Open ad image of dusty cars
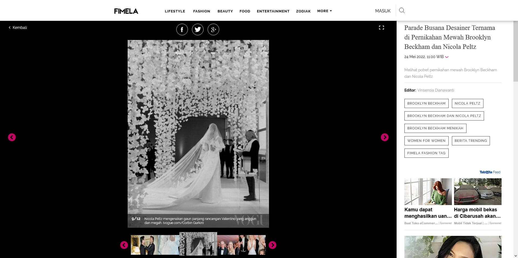The image size is (518, 258). tap(478, 192)
